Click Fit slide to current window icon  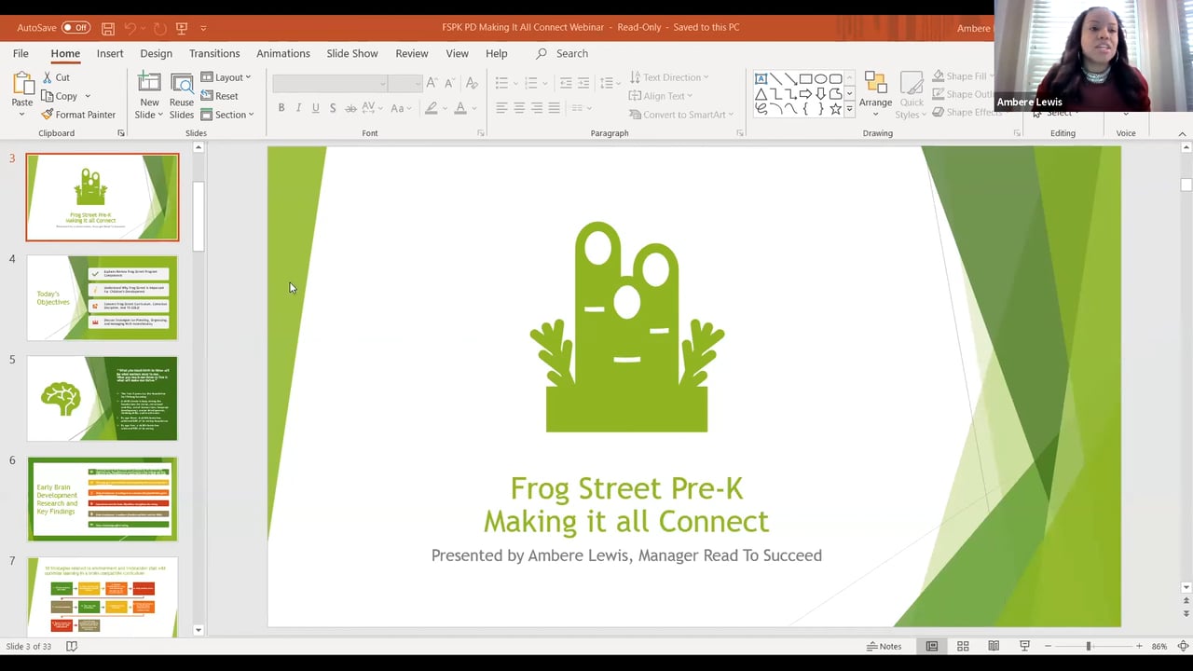pos(1183,646)
